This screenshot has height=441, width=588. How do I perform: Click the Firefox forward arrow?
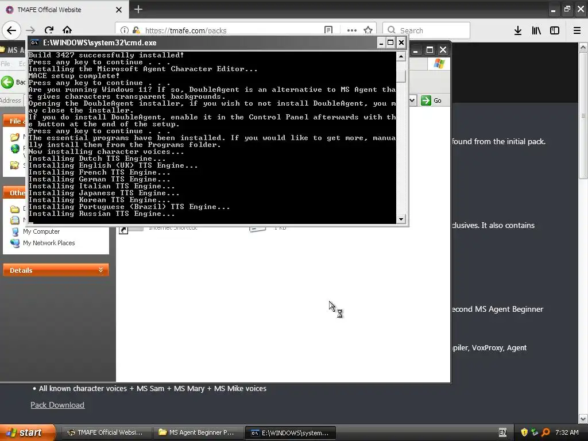pyautogui.click(x=30, y=30)
